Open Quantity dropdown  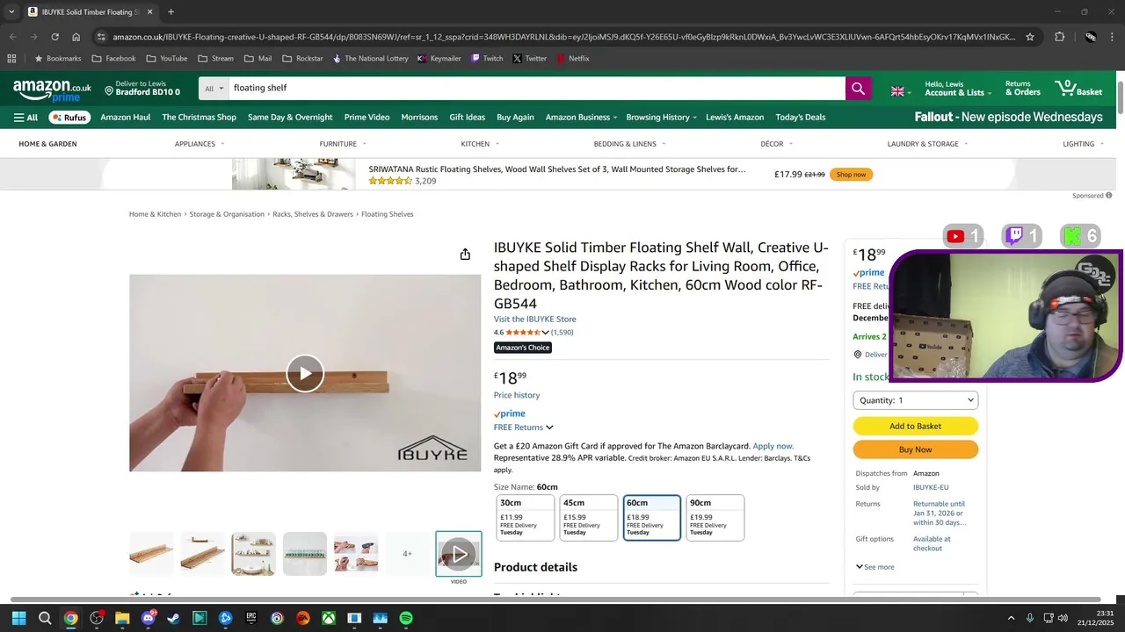[915, 400]
